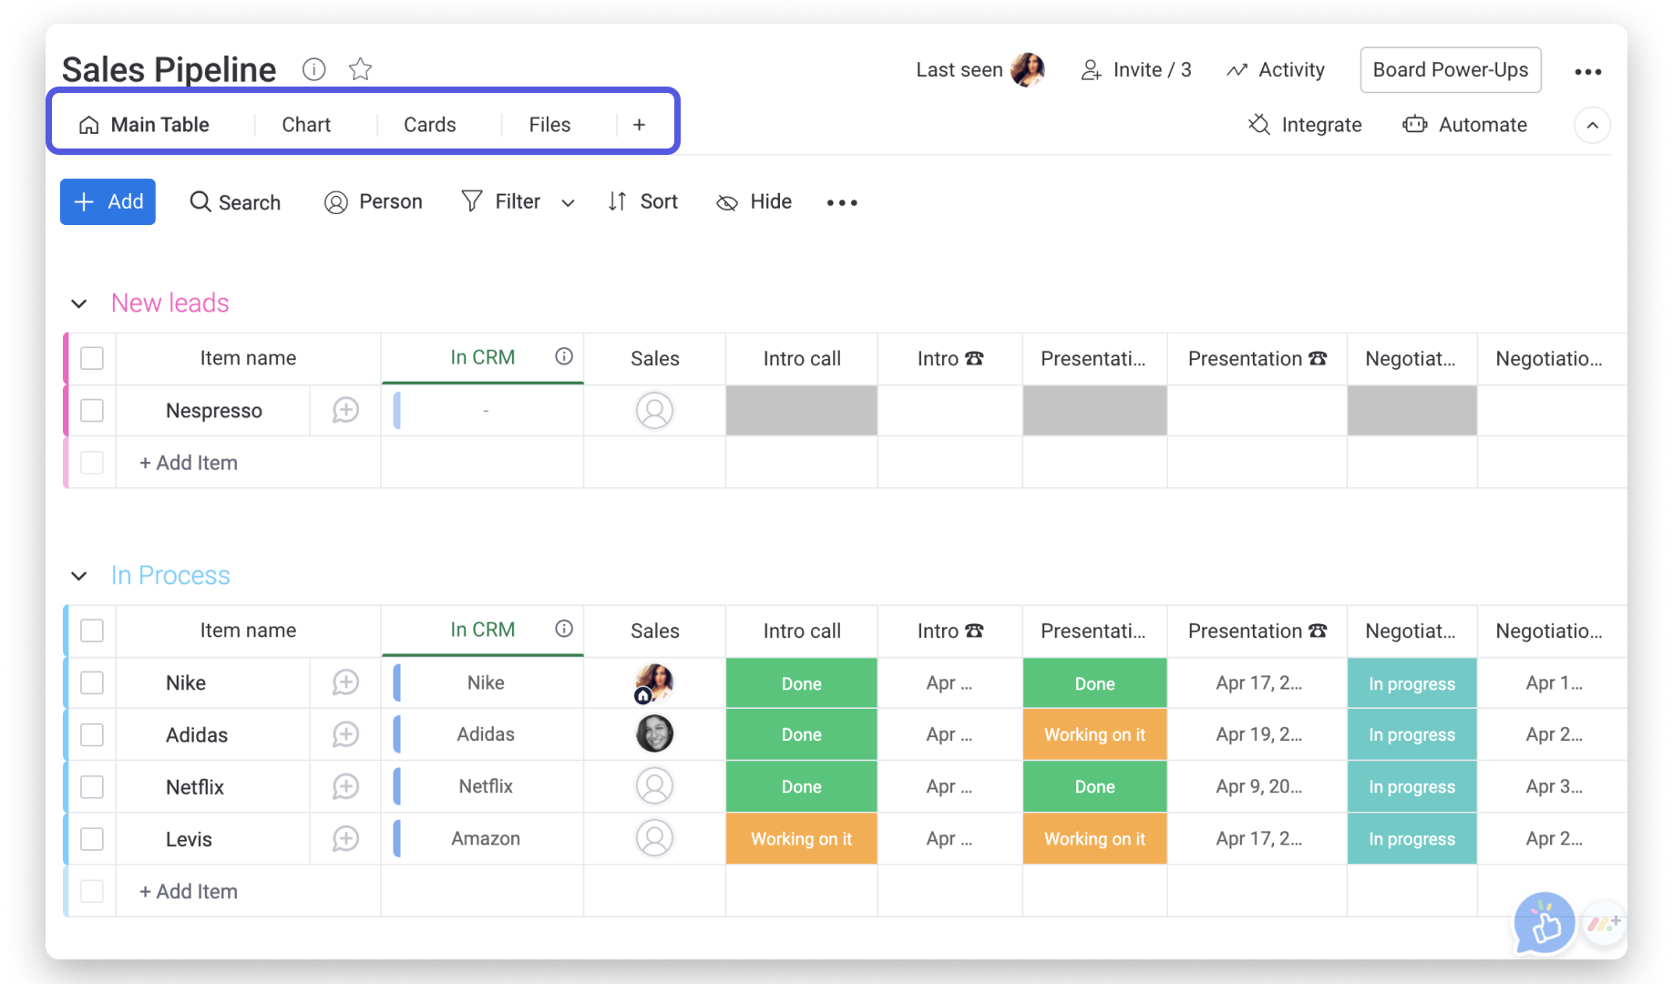Open Search in the toolbar
The image size is (1673, 984).
pyautogui.click(x=235, y=202)
